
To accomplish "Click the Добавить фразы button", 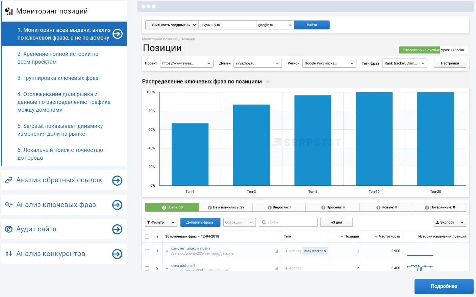I will tap(200, 222).
